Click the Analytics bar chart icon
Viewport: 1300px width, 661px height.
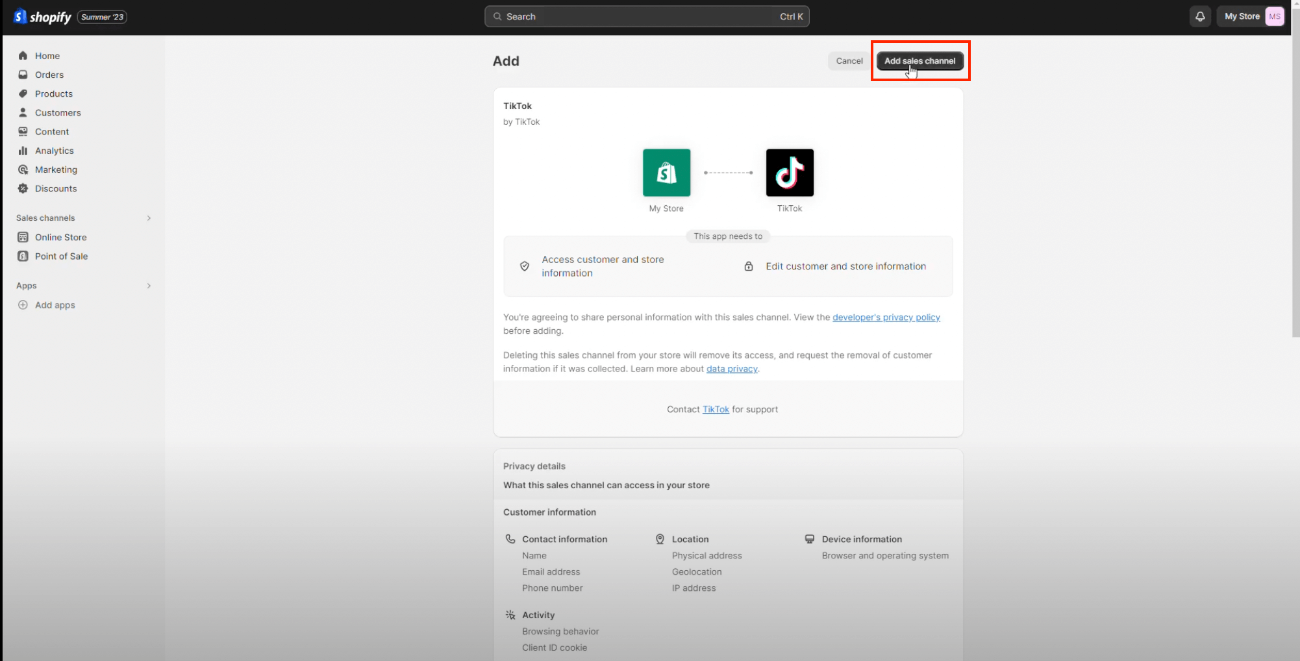click(x=23, y=151)
